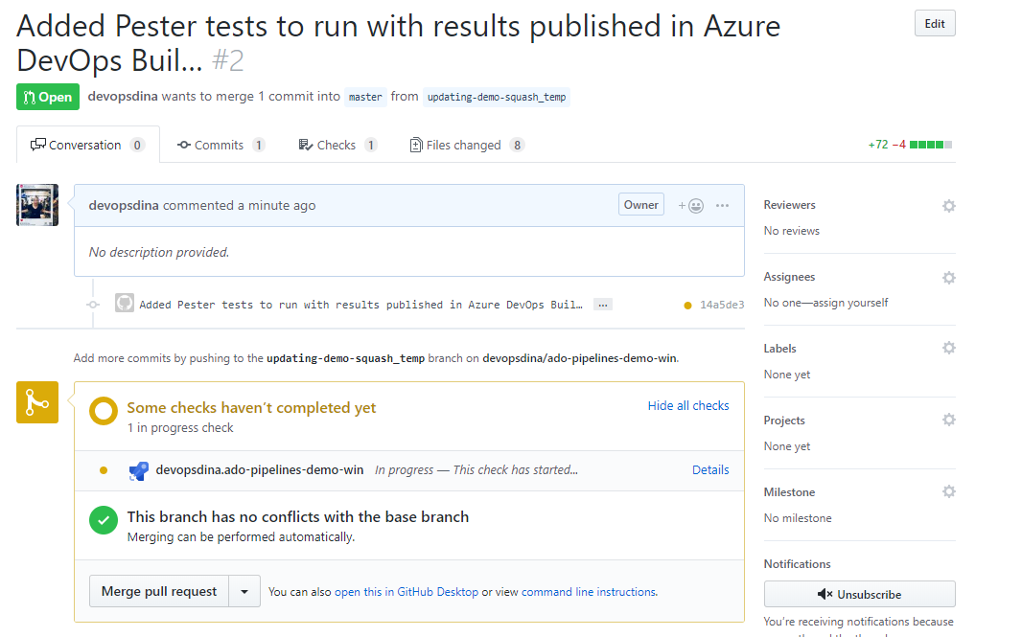Click the Edit title button
This screenshot has height=637, width=1022.
(x=934, y=23)
